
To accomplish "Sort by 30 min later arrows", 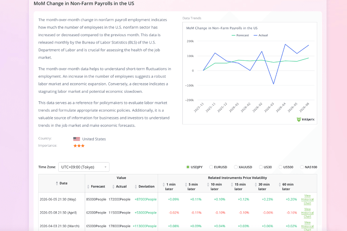I will [256, 184].
